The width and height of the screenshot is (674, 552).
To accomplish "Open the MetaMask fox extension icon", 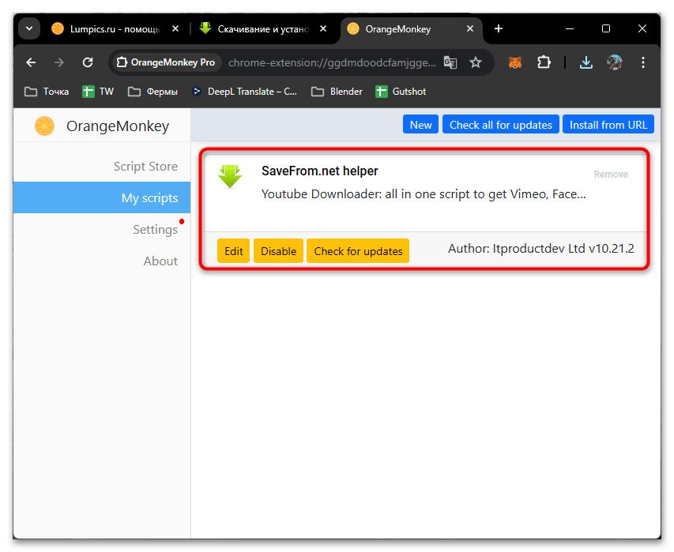I will (x=514, y=62).
